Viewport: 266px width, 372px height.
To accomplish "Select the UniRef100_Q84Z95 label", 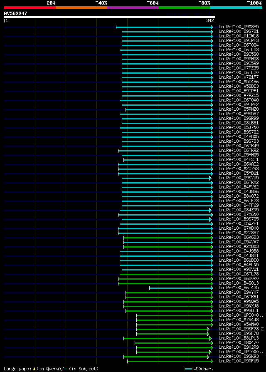I will pos(239,210).
